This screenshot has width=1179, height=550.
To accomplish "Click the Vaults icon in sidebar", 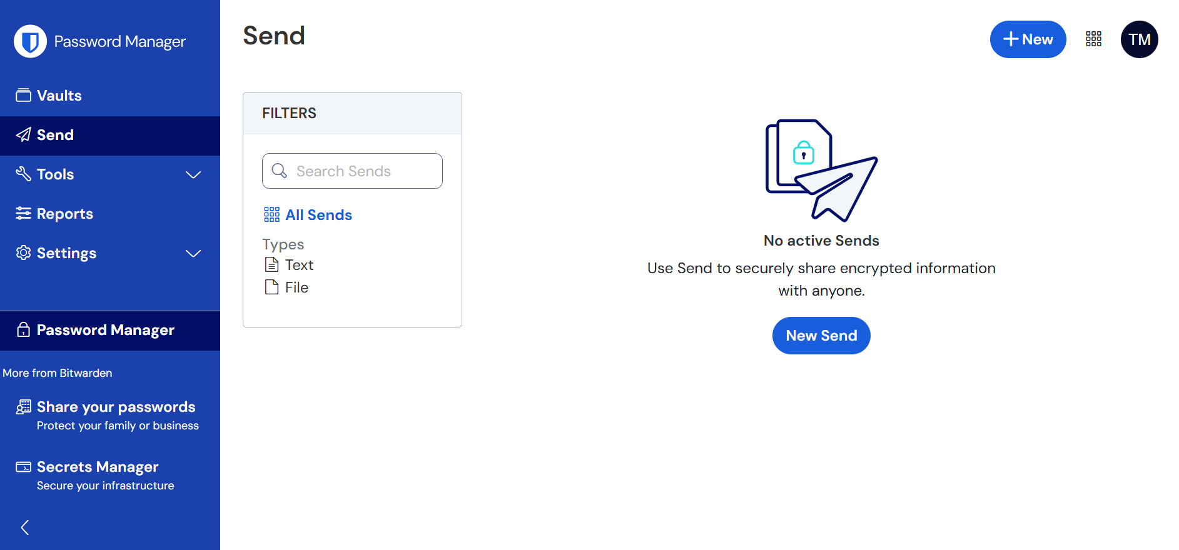I will (x=23, y=95).
